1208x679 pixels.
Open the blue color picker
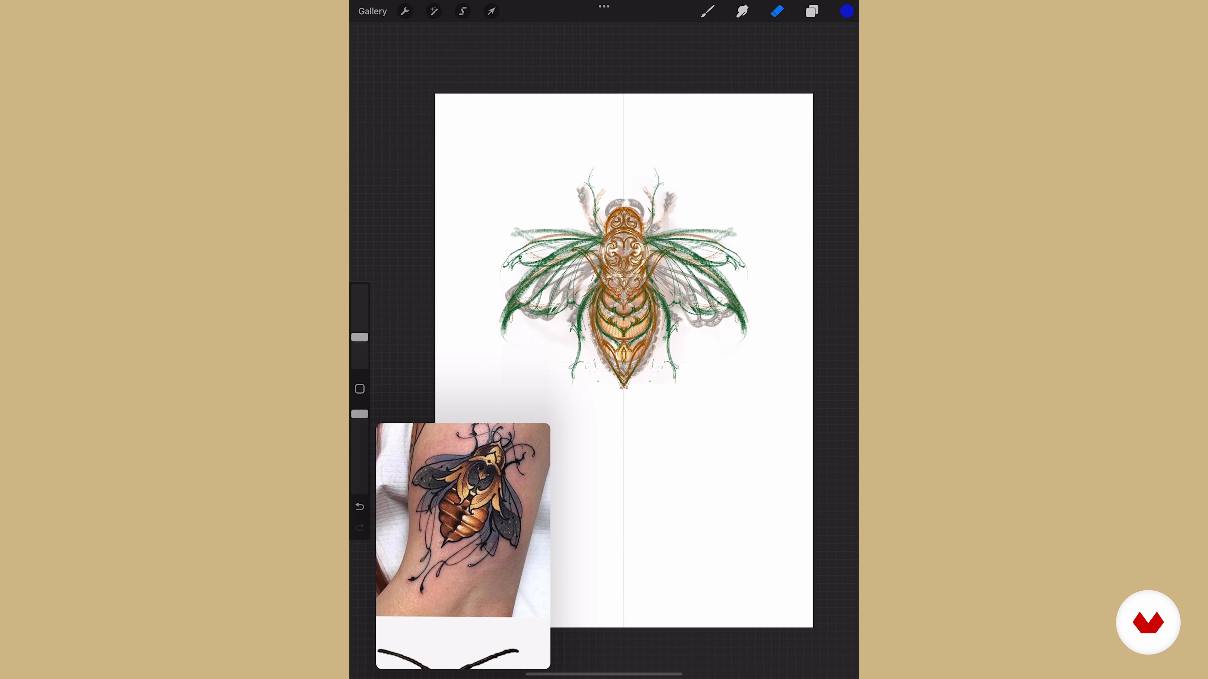click(x=847, y=11)
